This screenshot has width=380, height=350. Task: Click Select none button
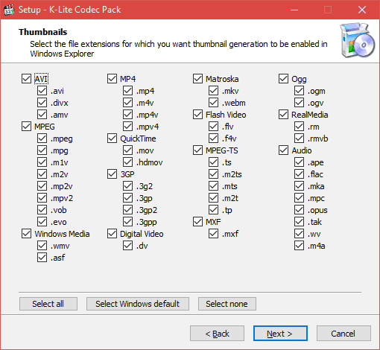coord(227,304)
